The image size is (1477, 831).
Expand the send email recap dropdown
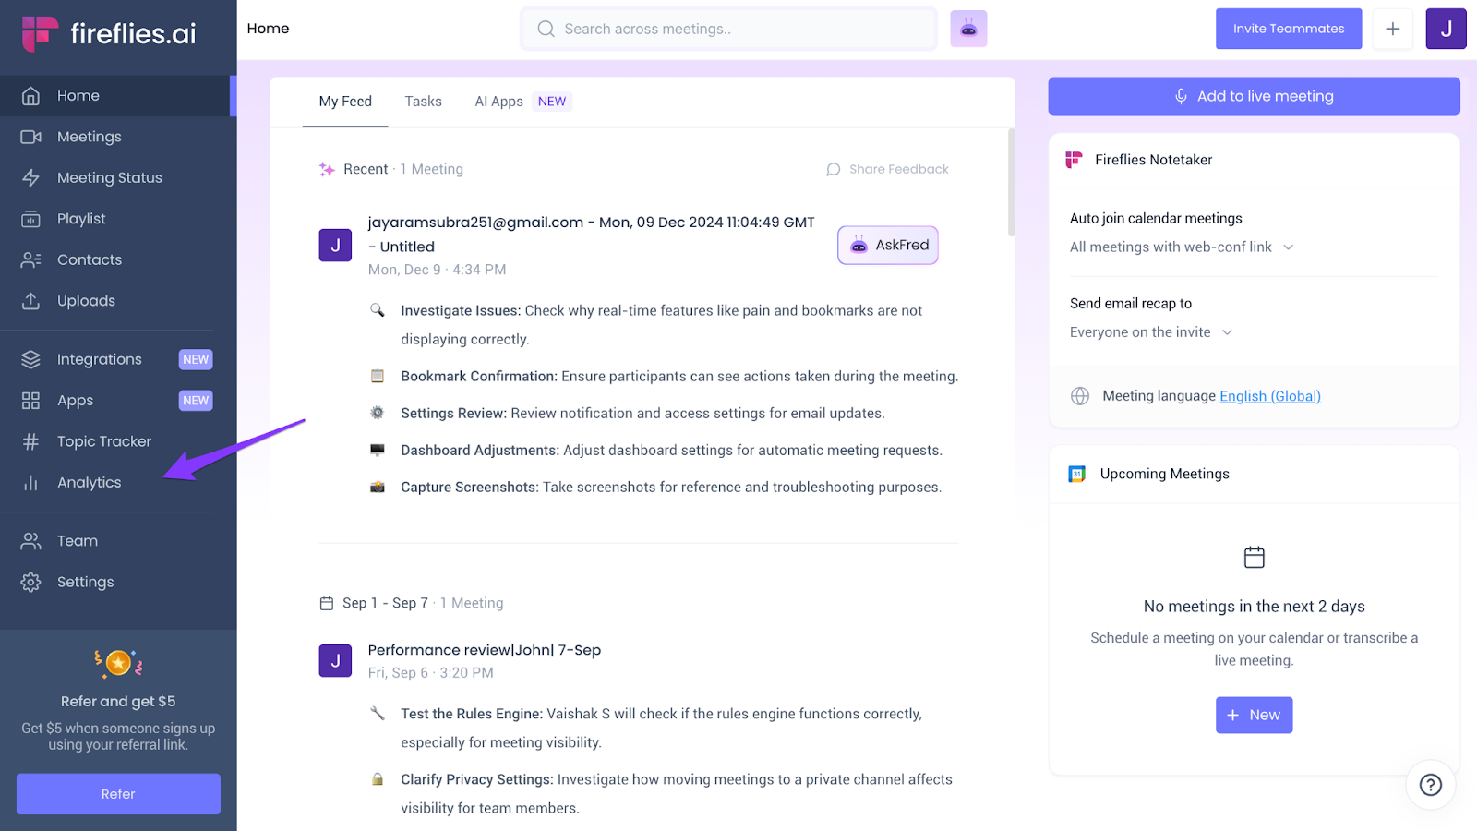coord(1152,332)
